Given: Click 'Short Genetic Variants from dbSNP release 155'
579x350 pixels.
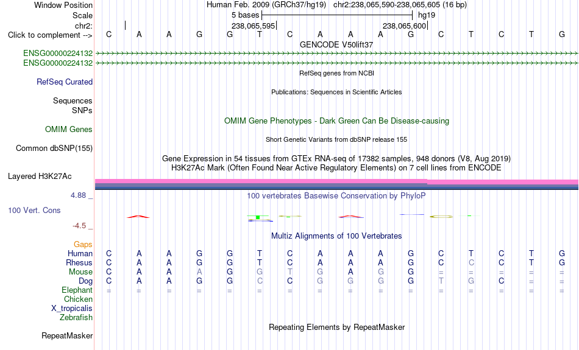Looking at the screenshot, I should pos(336,139).
